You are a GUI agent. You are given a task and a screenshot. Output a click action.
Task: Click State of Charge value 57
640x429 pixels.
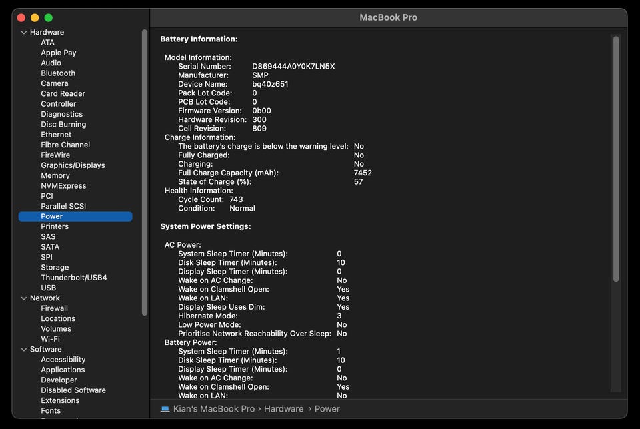pos(358,182)
